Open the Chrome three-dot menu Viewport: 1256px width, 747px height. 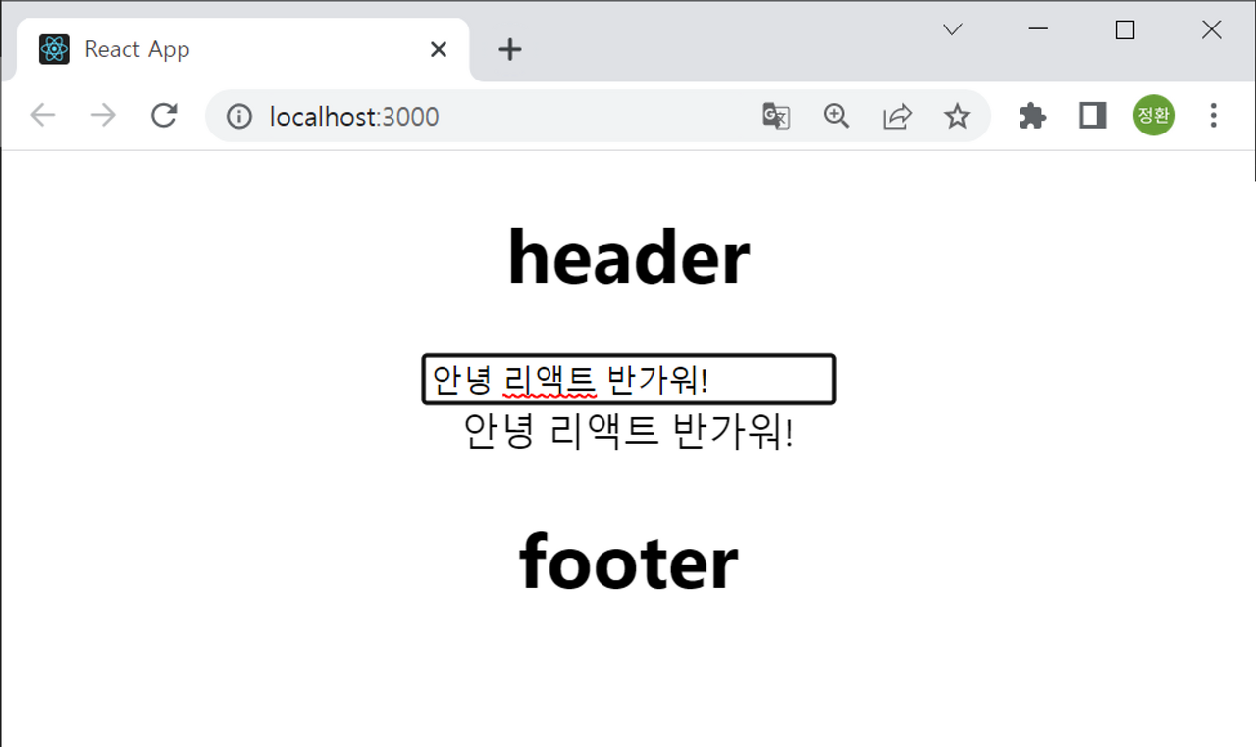(1214, 116)
